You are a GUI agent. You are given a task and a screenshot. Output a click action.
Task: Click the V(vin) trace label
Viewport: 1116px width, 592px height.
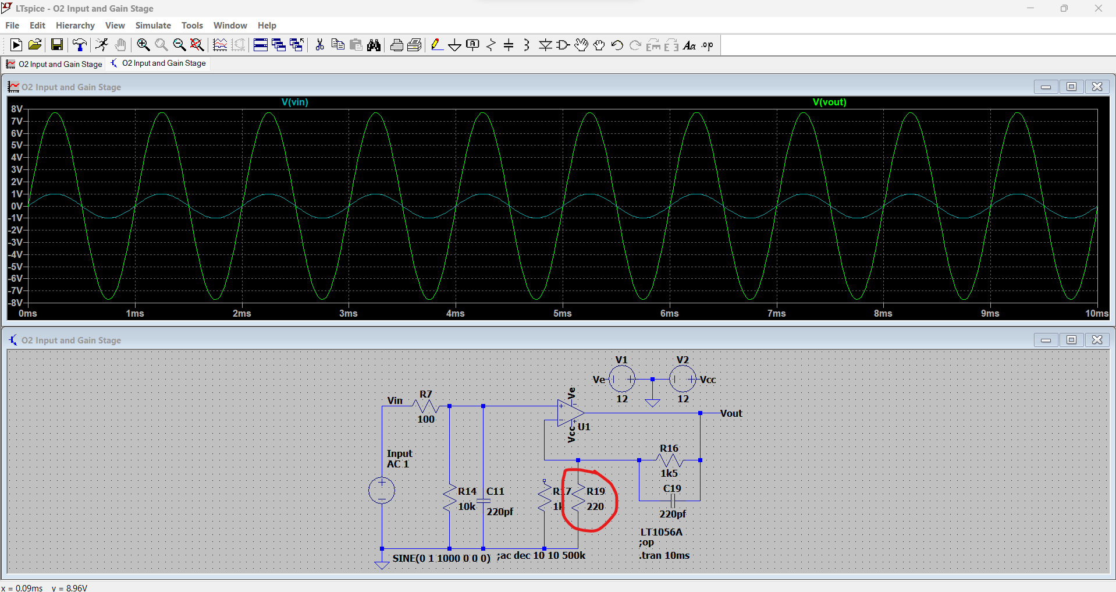click(x=294, y=102)
